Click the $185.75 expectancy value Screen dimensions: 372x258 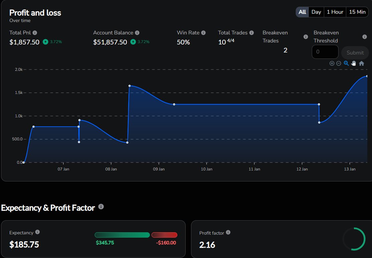point(24,245)
